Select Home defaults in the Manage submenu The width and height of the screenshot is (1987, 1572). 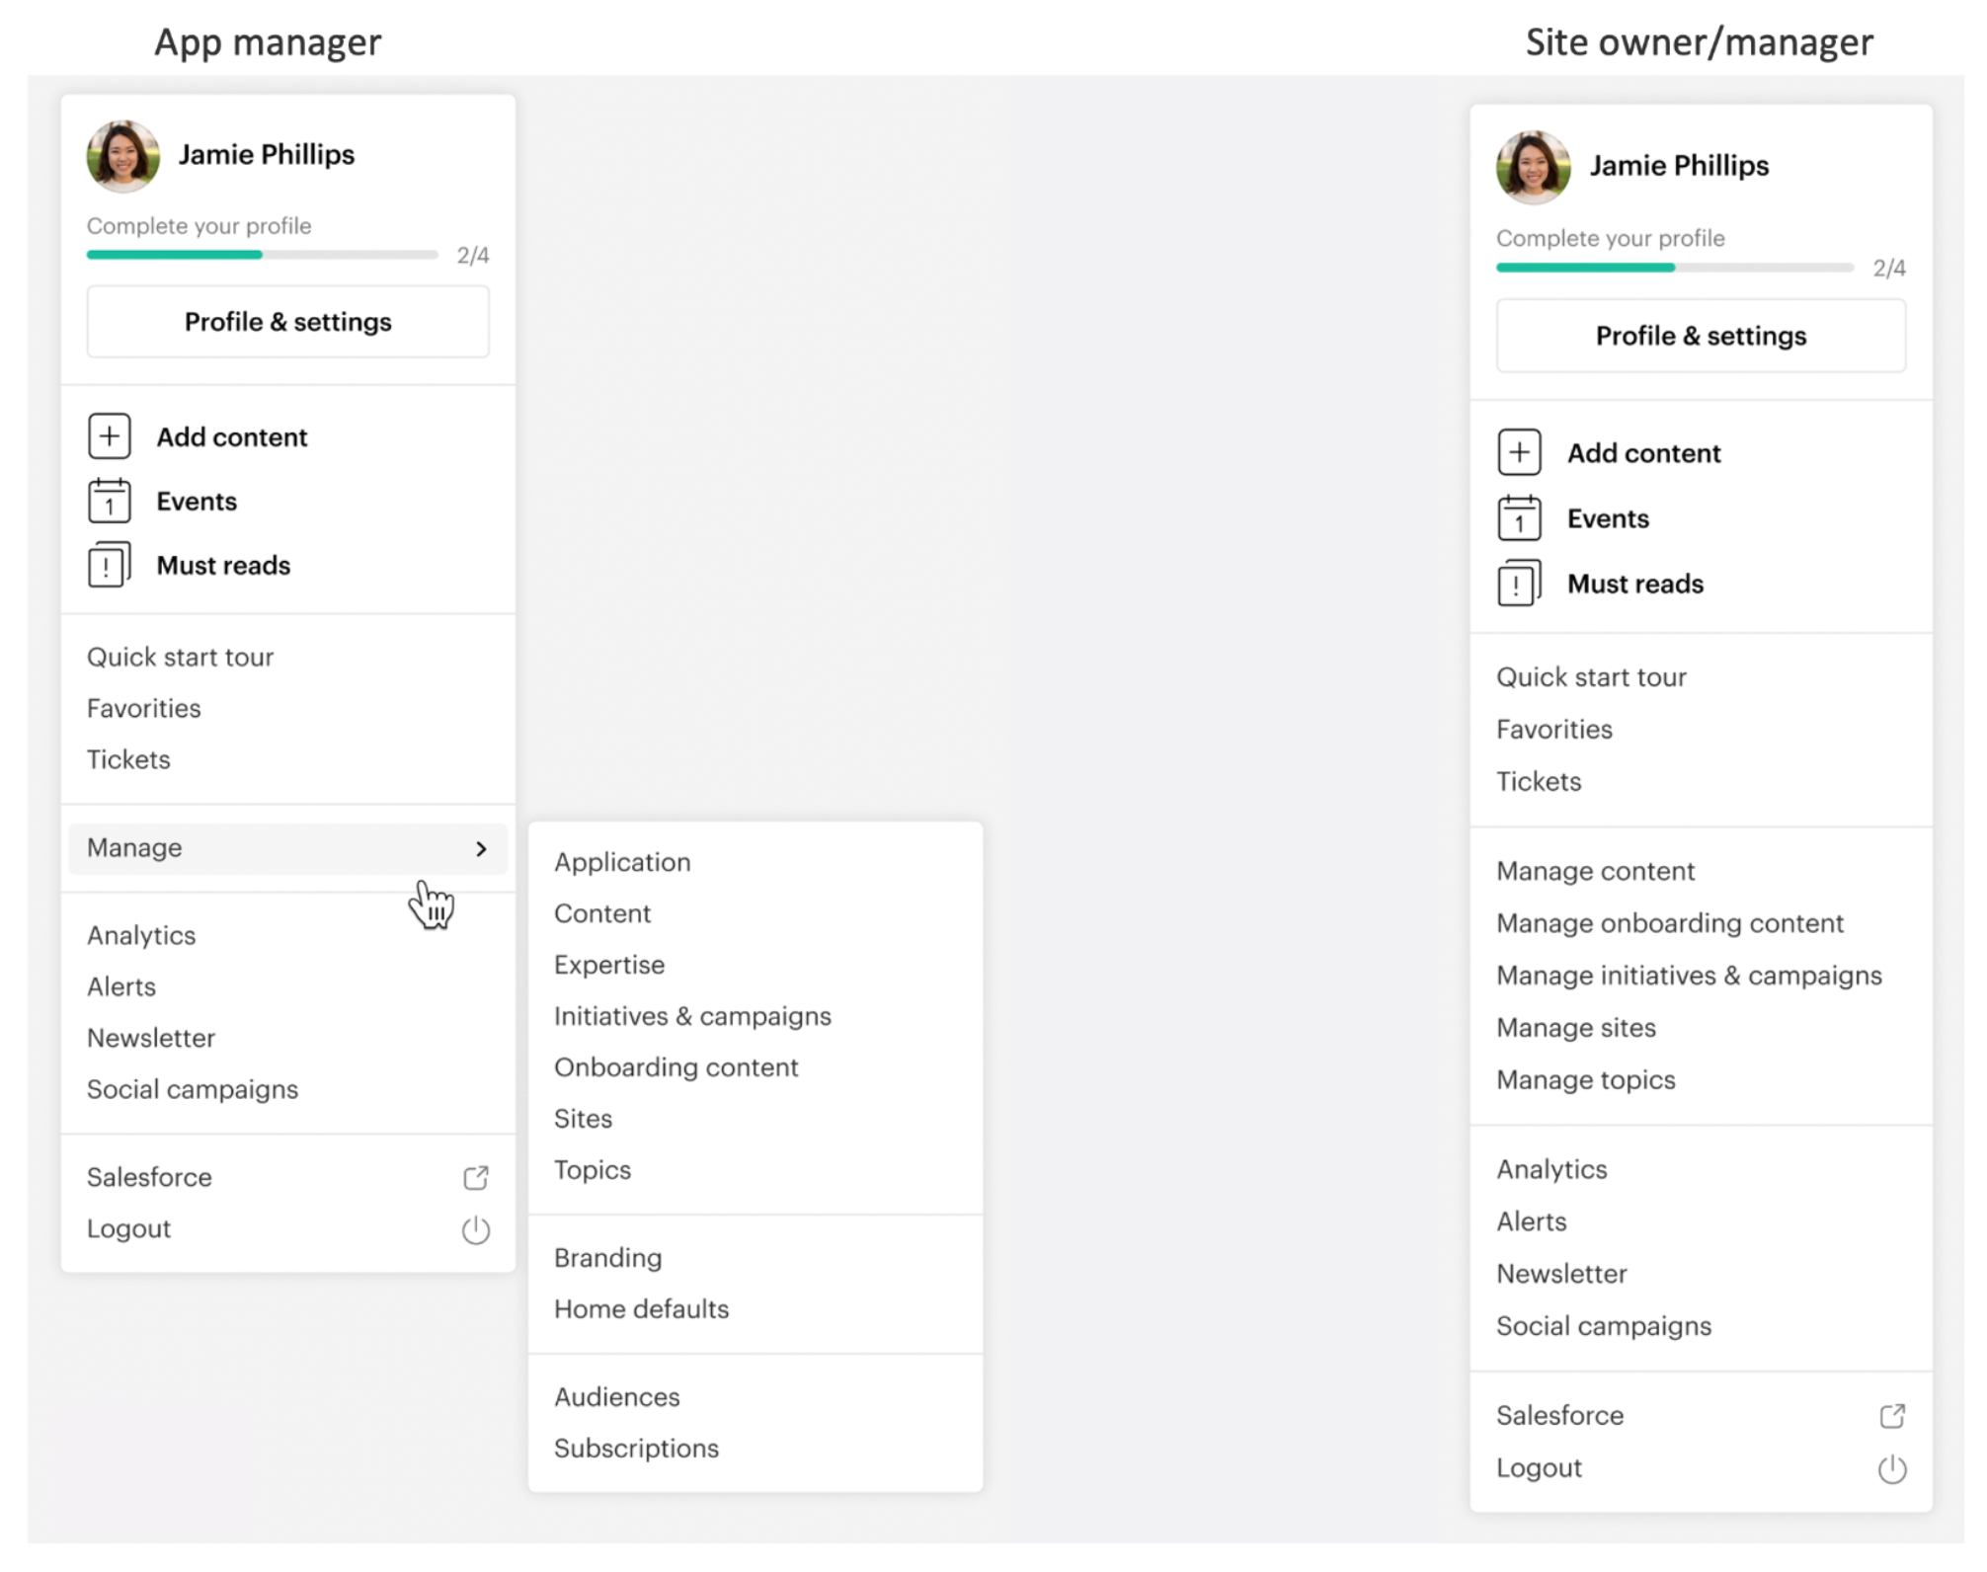[641, 1308]
